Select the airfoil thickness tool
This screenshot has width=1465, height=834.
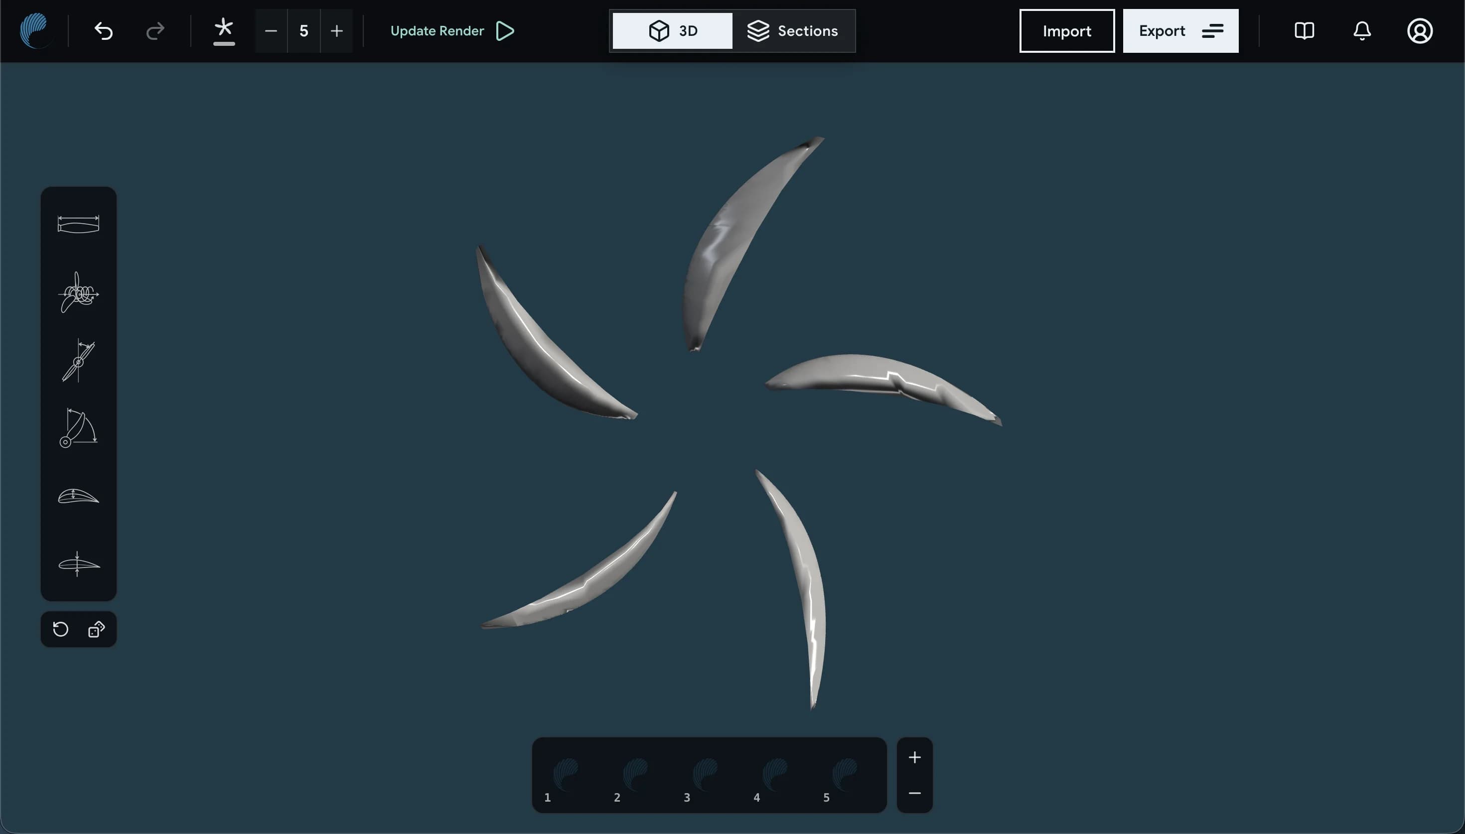coord(78,564)
